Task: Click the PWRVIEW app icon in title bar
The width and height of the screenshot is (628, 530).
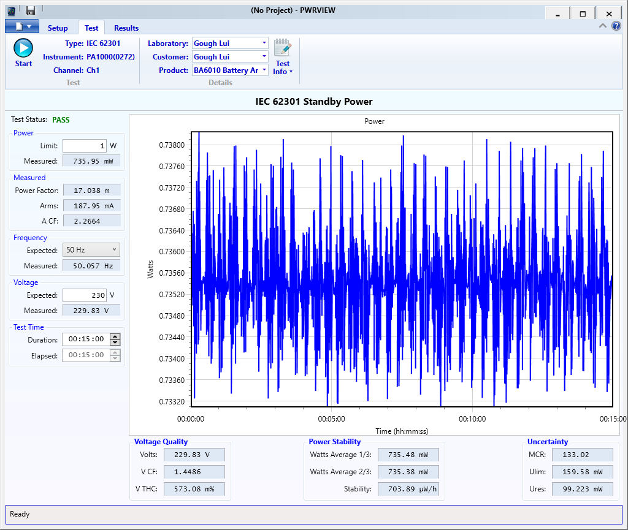Action: [11, 10]
